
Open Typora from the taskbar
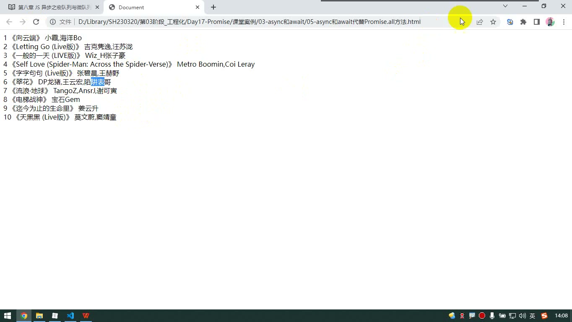click(x=55, y=316)
